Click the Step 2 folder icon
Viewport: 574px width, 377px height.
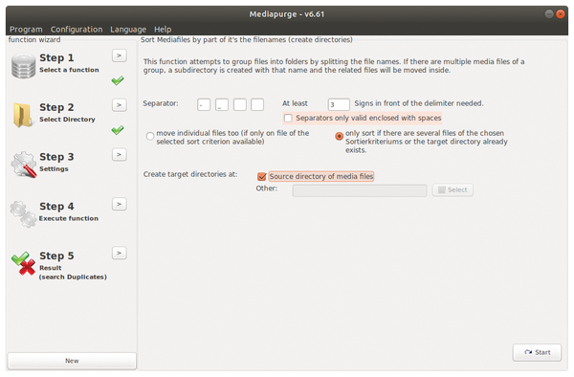(x=22, y=115)
